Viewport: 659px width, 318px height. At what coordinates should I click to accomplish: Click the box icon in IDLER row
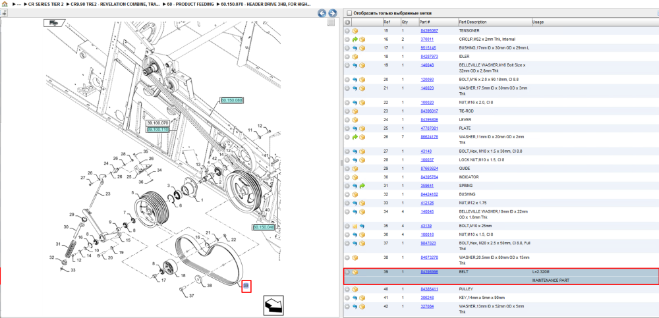(355, 57)
